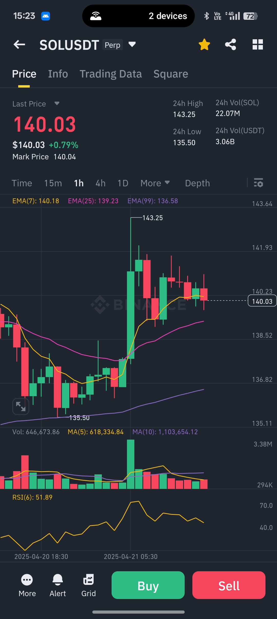Tap the Sell button
The image size is (277, 619).
coord(229,585)
